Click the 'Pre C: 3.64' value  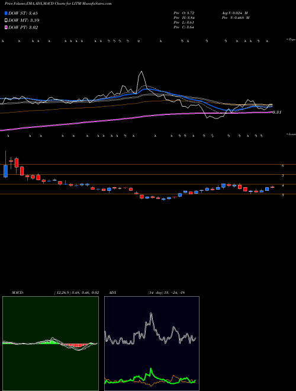(184, 27)
